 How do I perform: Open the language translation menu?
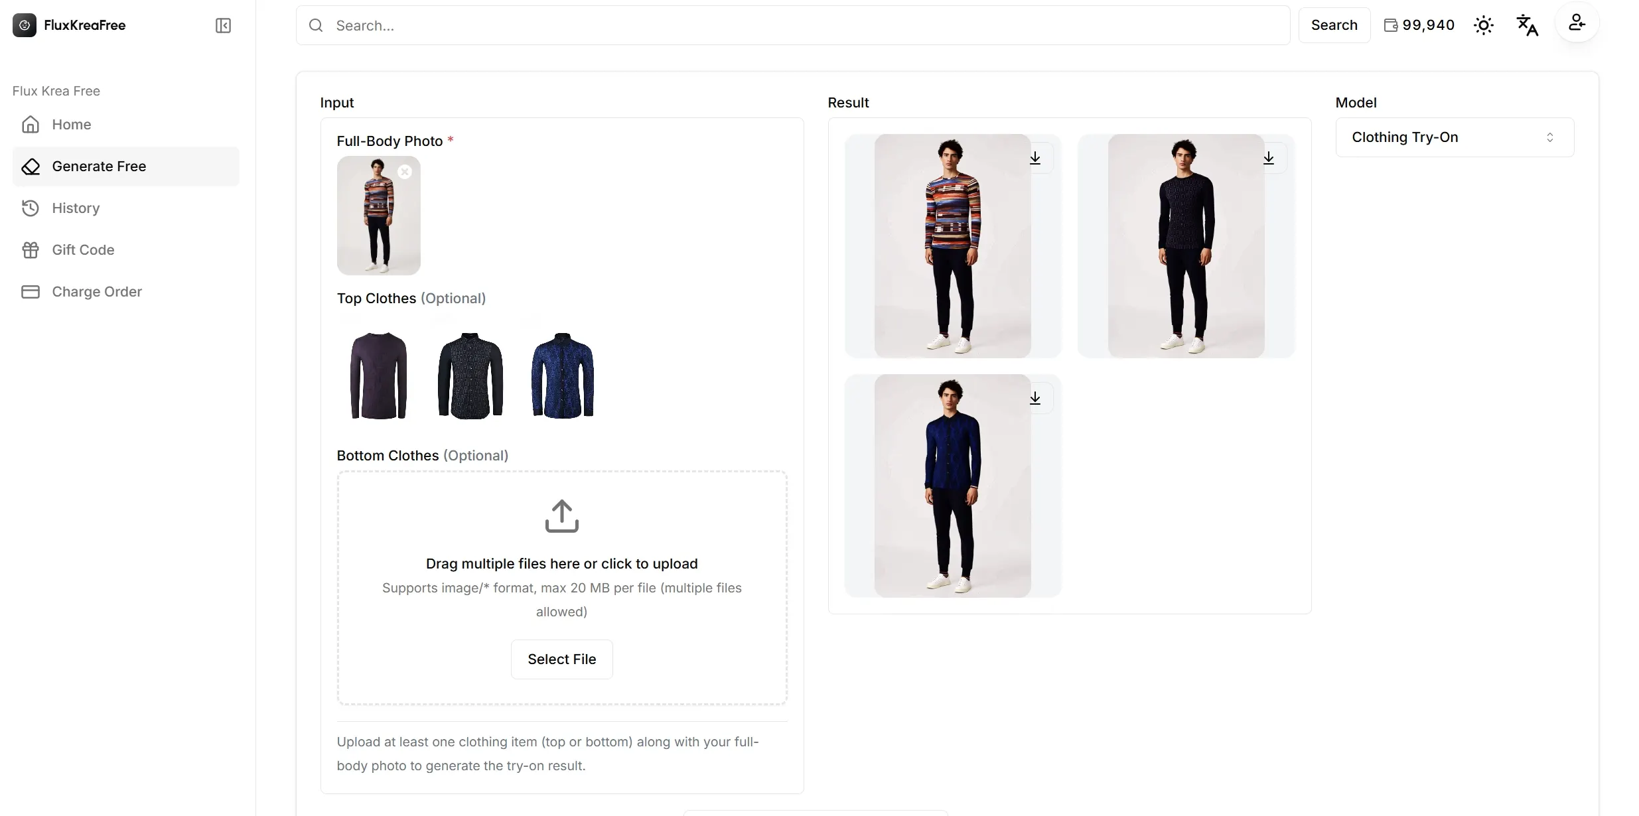(1527, 25)
